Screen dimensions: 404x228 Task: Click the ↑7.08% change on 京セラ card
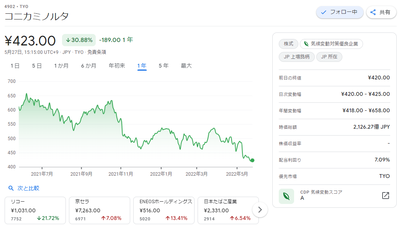[111, 218]
